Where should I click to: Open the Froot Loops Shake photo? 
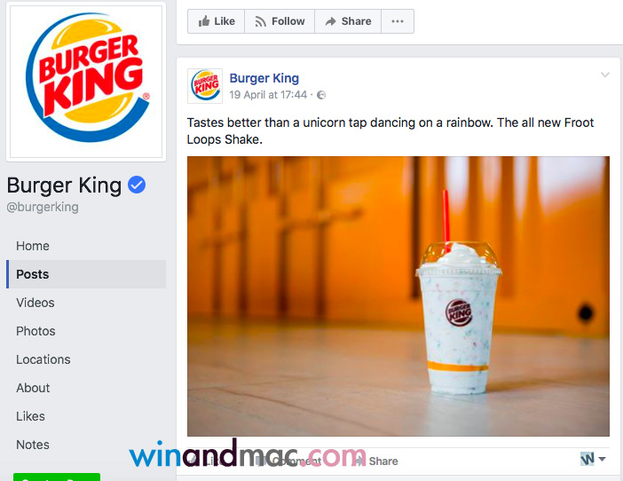[398, 296]
